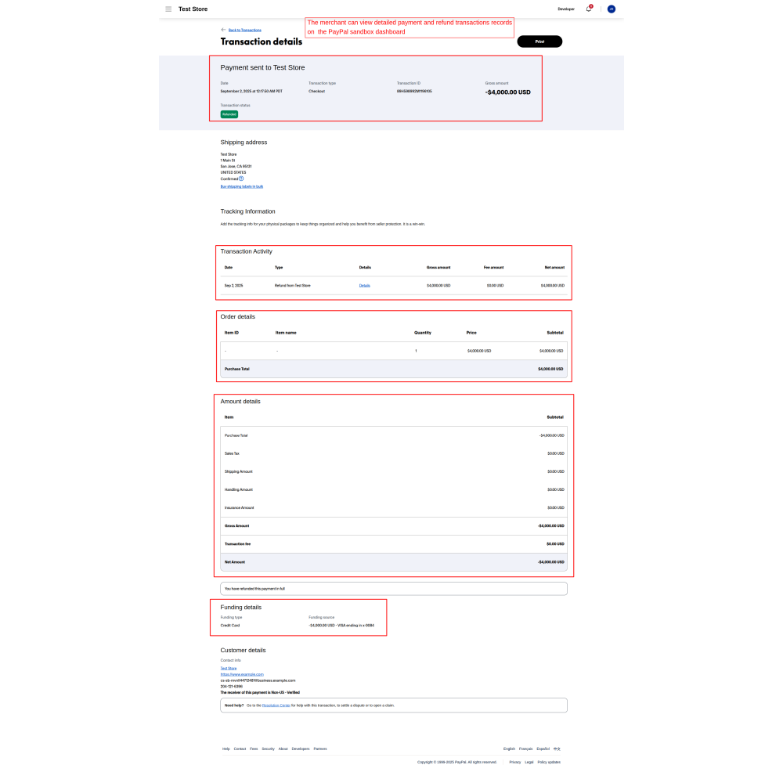The image size is (783, 783).
Task: Open Buy shipping labels in bulk
Action: pyautogui.click(x=241, y=186)
